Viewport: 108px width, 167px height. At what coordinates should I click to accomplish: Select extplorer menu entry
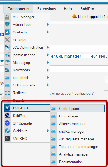click(x=27, y=40)
